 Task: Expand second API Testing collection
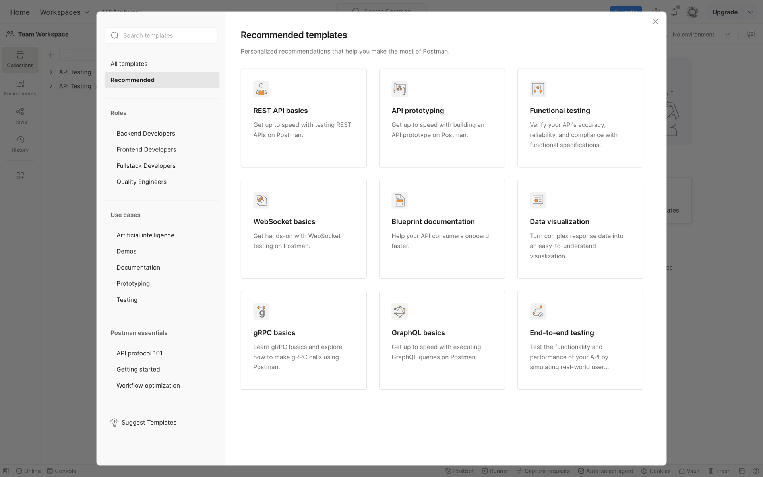pyautogui.click(x=51, y=86)
